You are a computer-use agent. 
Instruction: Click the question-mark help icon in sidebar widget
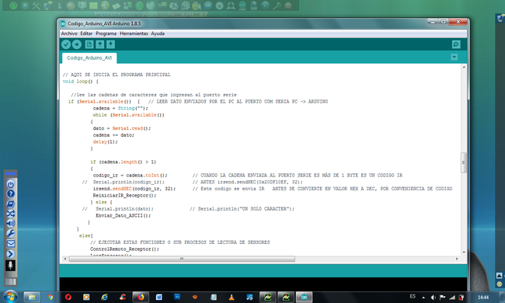(11, 194)
